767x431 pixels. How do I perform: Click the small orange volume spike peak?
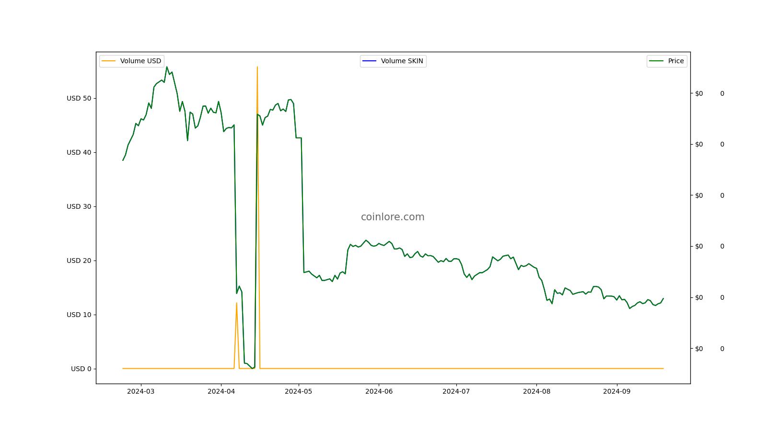[x=236, y=303]
